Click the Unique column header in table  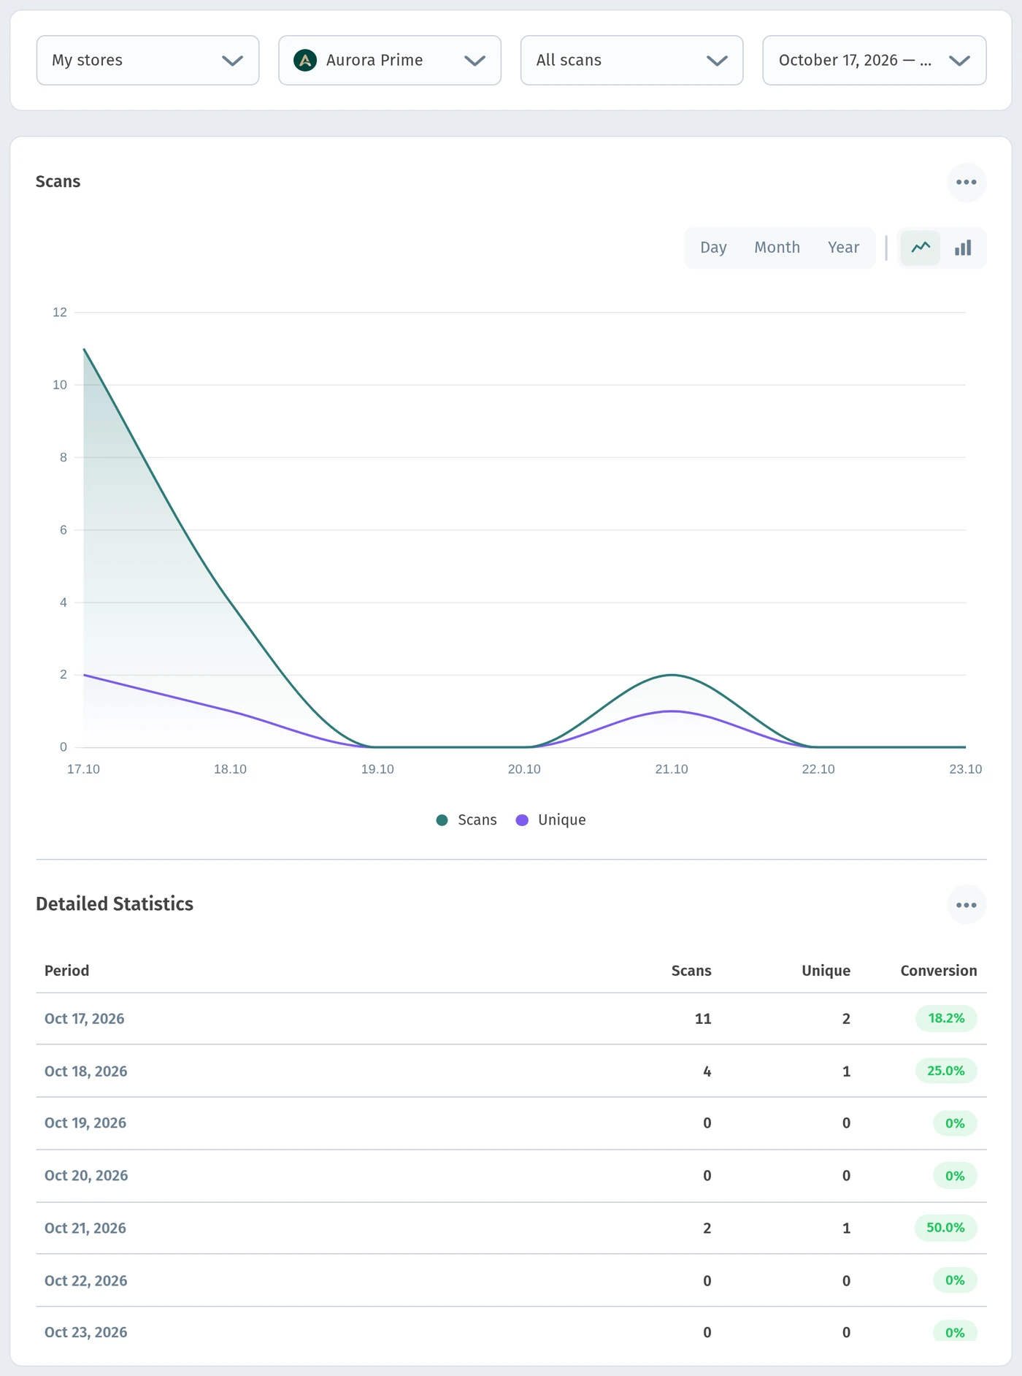(x=826, y=971)
